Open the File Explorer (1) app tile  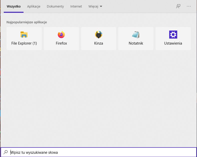click(x=24, y=39)
